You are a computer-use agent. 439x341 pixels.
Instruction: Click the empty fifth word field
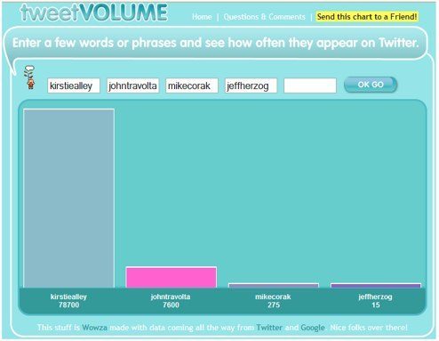310,85
